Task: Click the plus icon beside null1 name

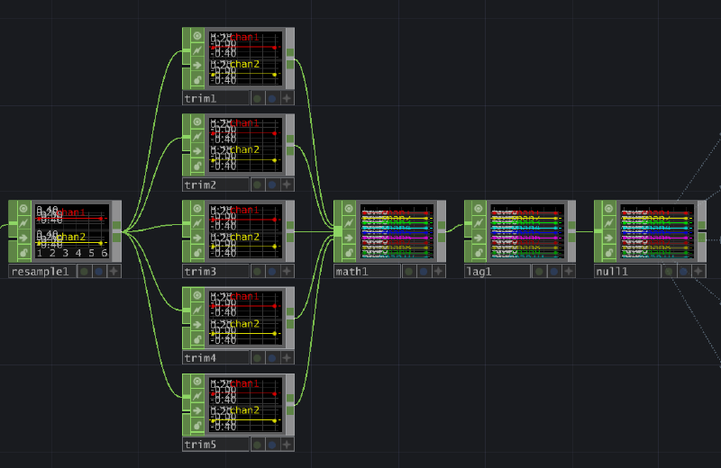Action: tap(699, 271)
